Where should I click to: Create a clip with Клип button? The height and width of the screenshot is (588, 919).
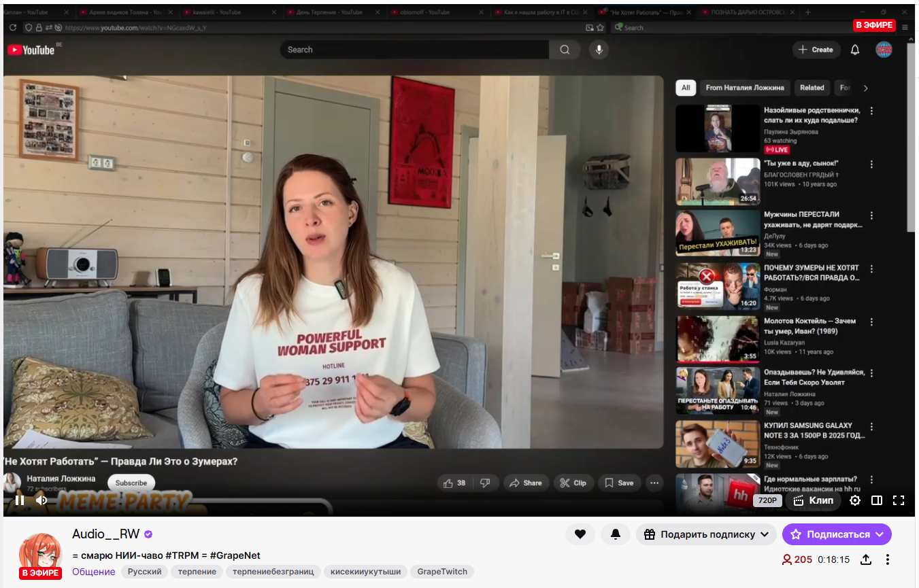click(814, 500)
